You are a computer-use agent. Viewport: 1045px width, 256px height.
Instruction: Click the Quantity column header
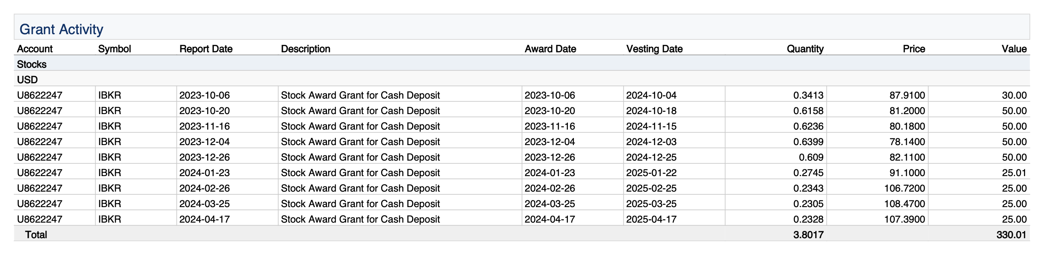click(805, 49)
